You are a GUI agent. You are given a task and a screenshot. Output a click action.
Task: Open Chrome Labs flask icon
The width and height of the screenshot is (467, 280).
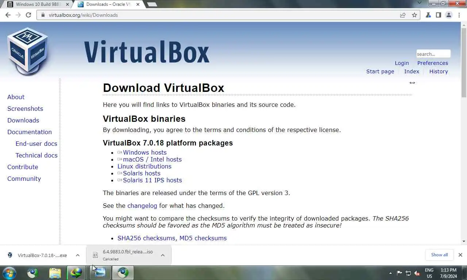pyautogui.click(x=428, y=15)
